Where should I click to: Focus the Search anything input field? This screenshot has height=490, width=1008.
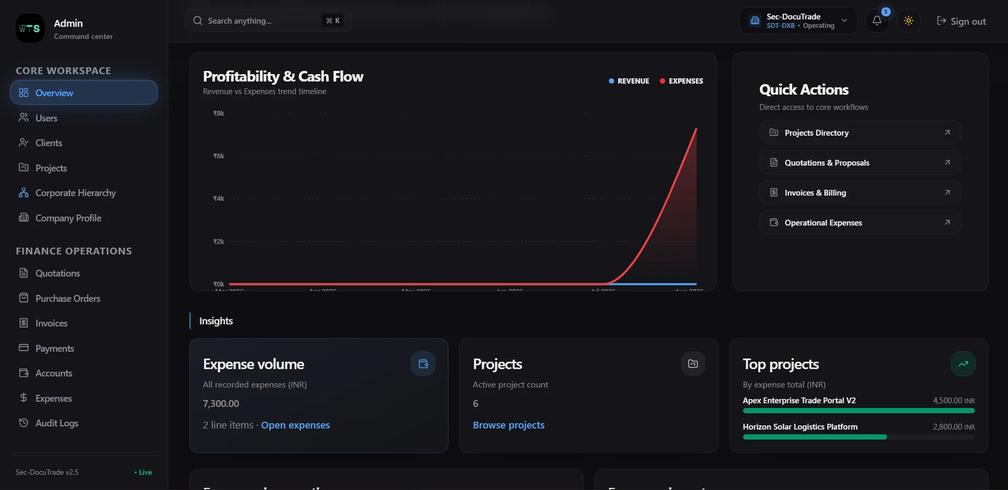click(268, 21)
